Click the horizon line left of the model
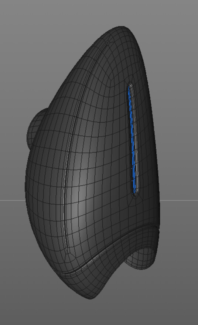 (x=13, y=200)
